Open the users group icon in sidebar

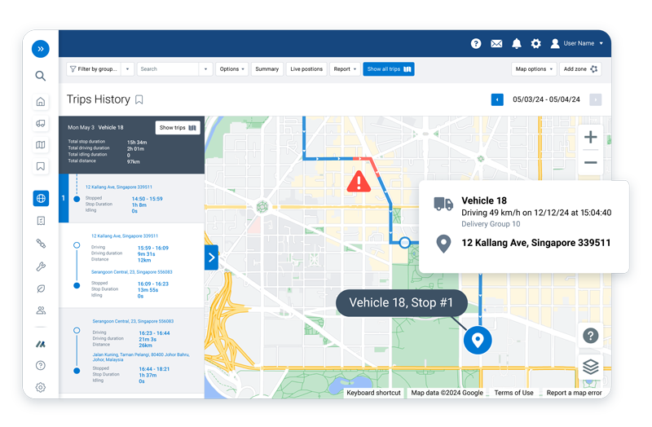coord(41,310)
